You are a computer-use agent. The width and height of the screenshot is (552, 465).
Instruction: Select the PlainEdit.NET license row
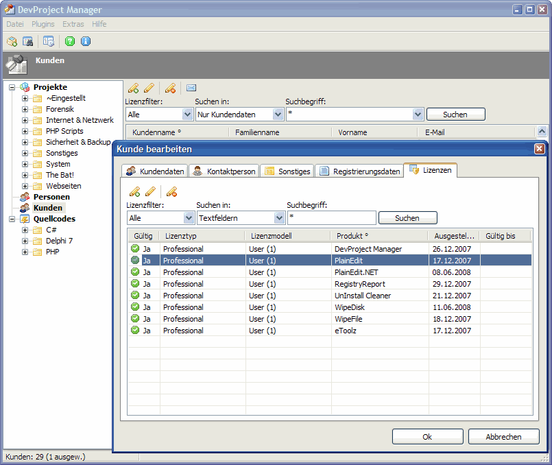pyautogui.click(x=330, y=272)
